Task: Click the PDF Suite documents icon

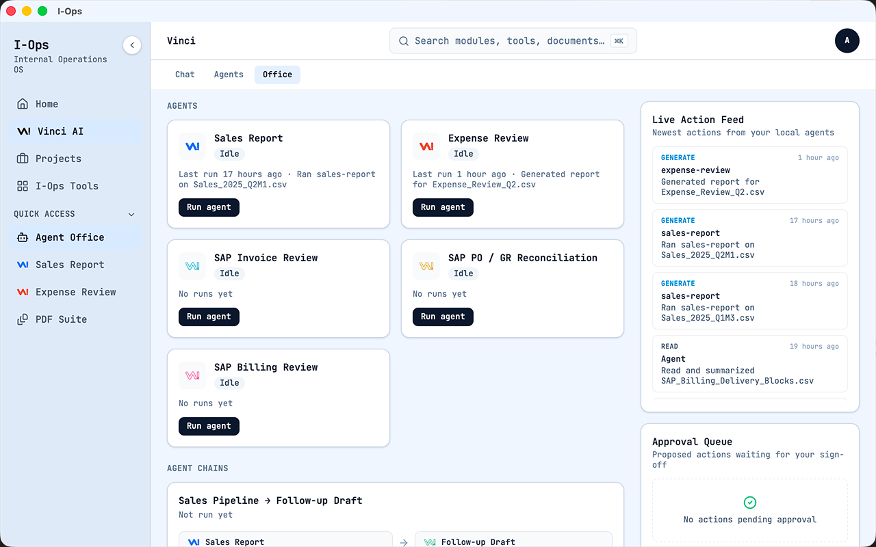Action: [x=23, y=319]
